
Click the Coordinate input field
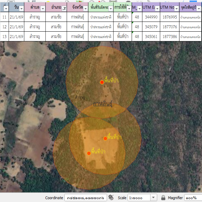pos(86,198)
